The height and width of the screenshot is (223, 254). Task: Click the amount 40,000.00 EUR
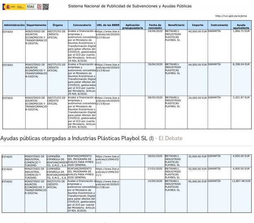pos(198,31)
